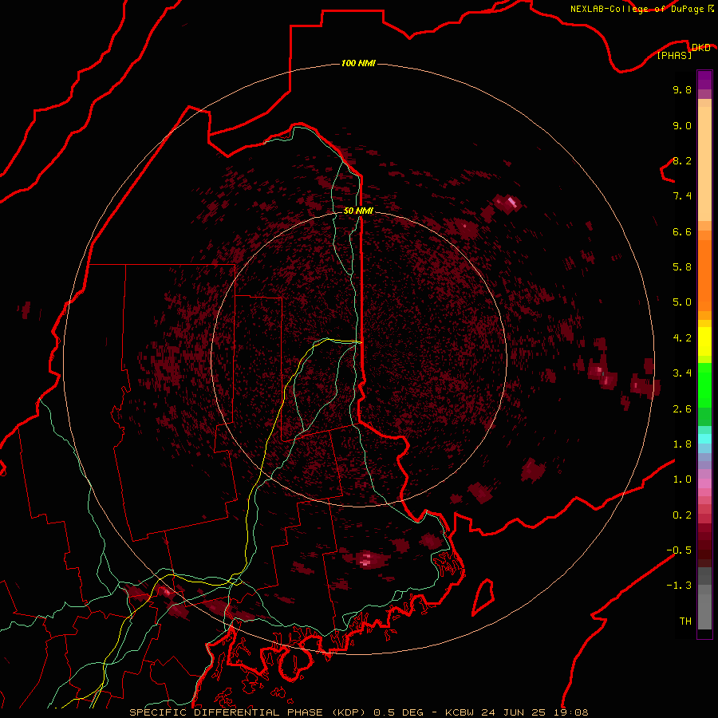Screen dimensions: 718x718
Task: Click the yellow segment of the color bar
Action: tap(704, 341)
